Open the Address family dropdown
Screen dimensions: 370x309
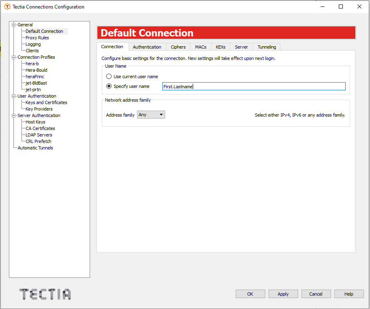[151, 115]
